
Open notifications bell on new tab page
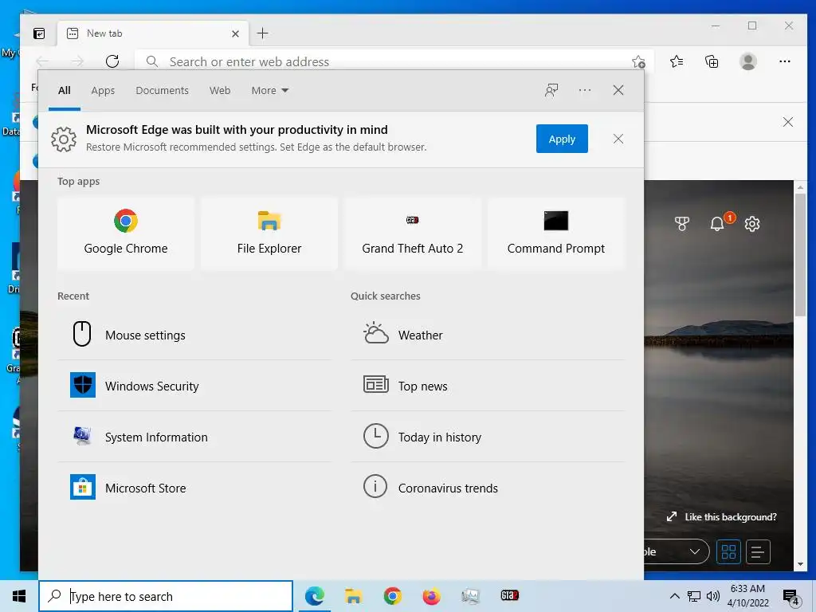coord(717,224)
